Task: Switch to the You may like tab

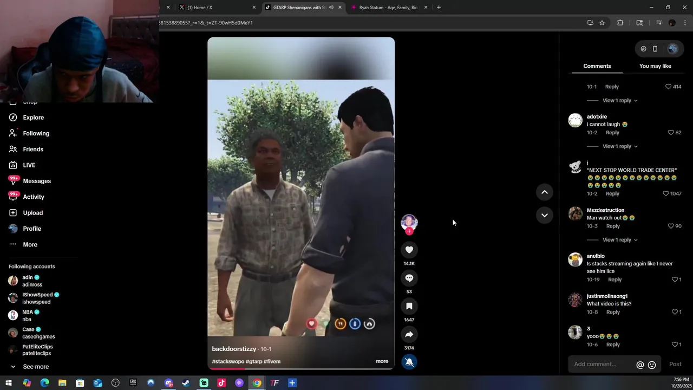Action: [655, 66]
